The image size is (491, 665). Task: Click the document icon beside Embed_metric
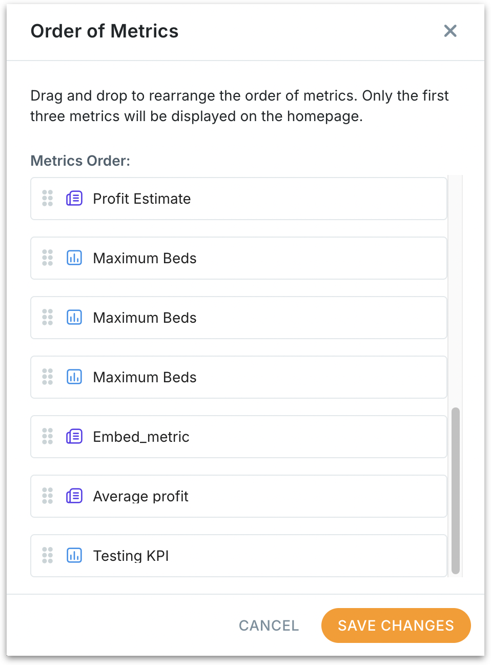click(74, 436)
